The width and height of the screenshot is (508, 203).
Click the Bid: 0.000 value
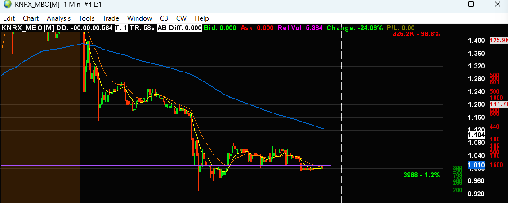220,28
